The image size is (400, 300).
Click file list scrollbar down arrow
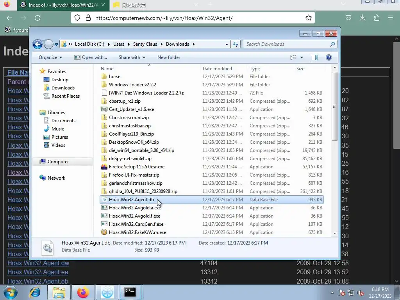coord(335,233)
